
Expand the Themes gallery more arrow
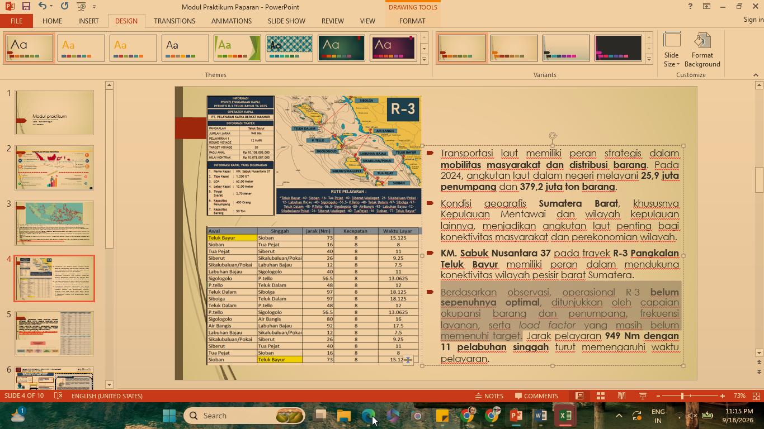[x=424, y=59]
